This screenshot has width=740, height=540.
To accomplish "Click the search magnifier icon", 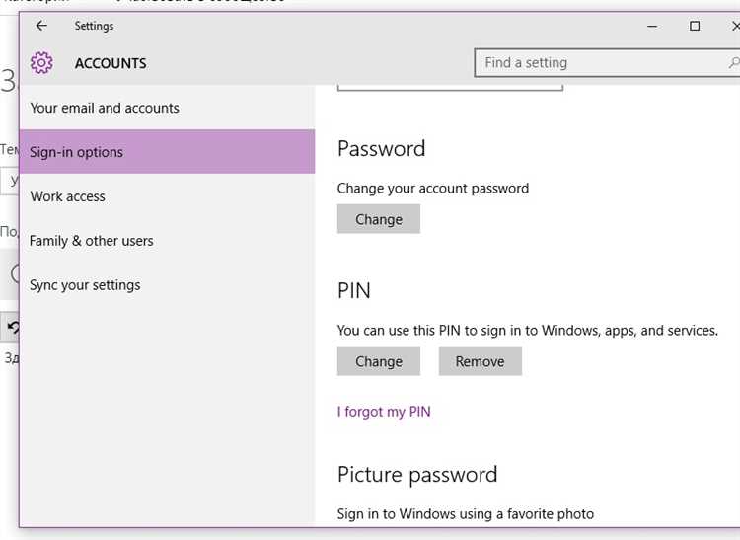I will [x=732, y=63].
